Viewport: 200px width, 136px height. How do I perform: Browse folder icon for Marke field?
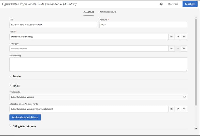(171, 37)
